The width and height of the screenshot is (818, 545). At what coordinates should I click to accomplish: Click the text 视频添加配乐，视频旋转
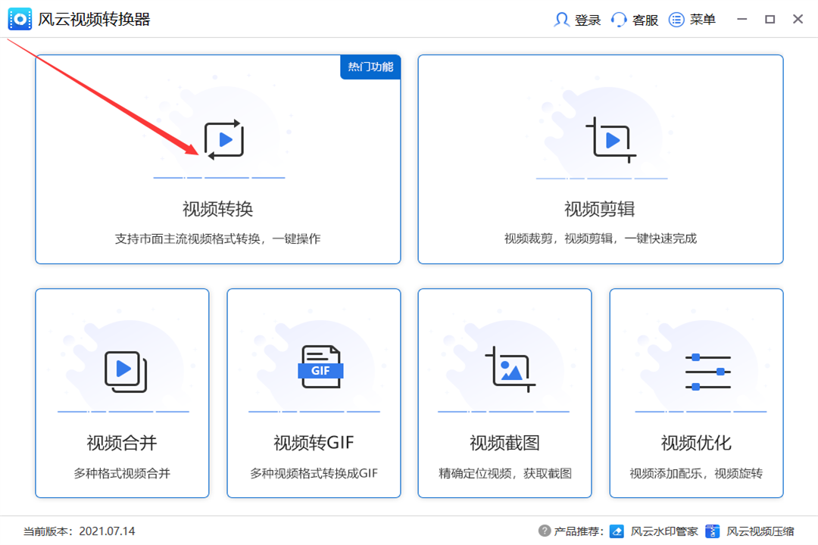(696, 473)
